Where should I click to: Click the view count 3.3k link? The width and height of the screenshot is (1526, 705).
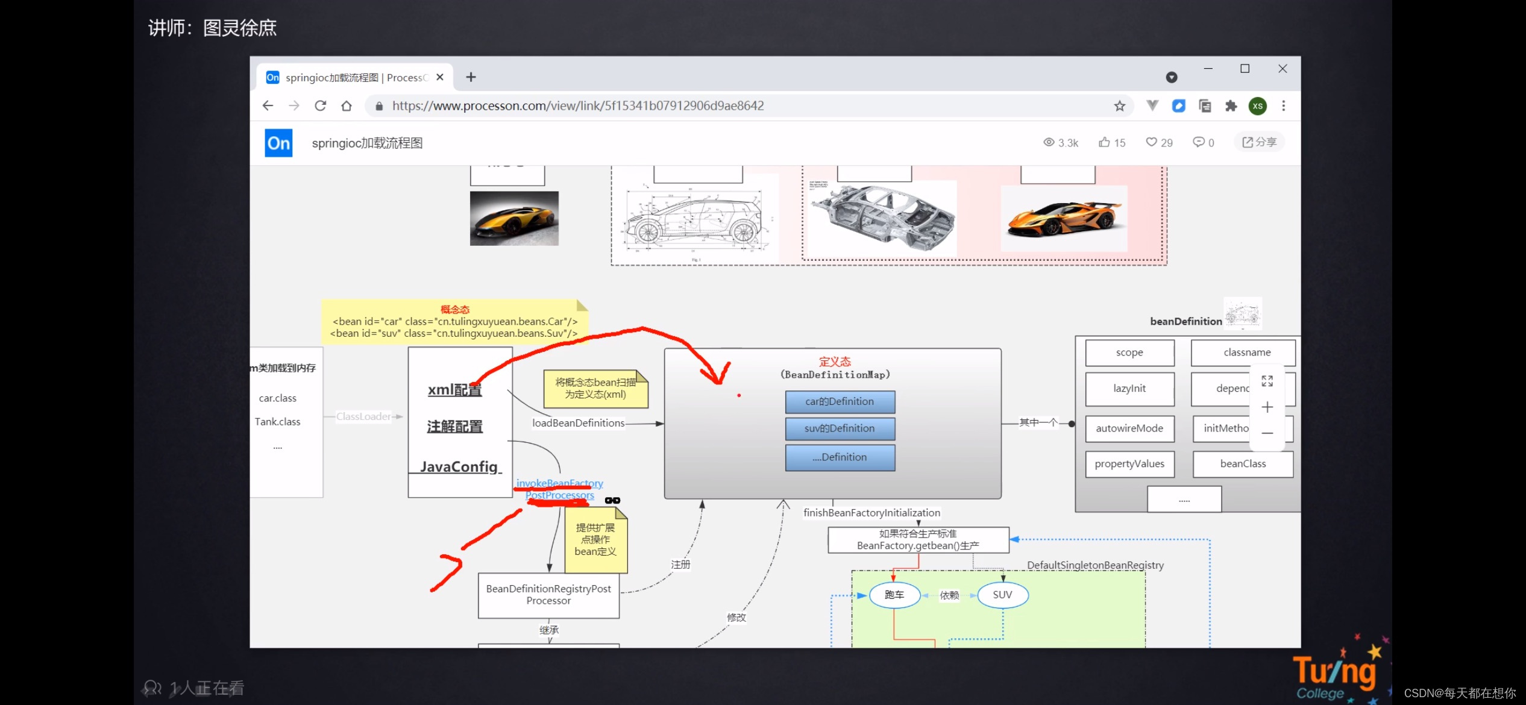(x=1064, y=142)
